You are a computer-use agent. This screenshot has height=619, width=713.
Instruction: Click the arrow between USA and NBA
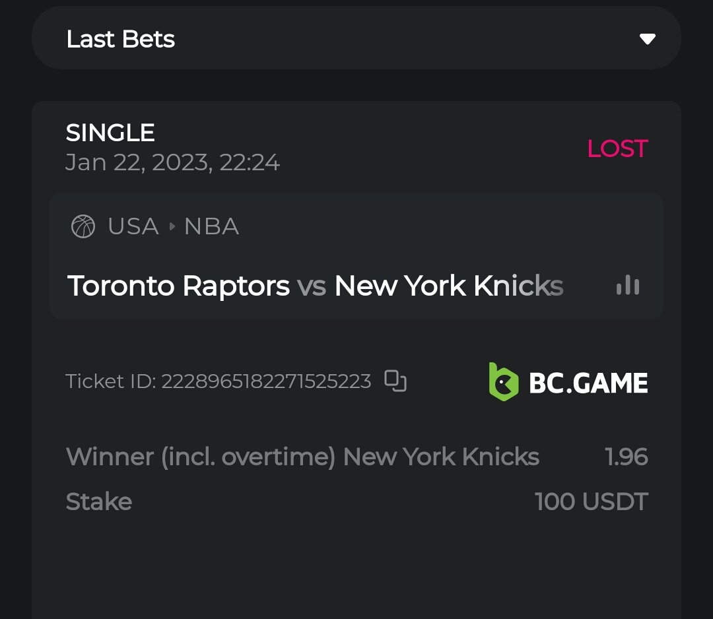coord(172,227)
